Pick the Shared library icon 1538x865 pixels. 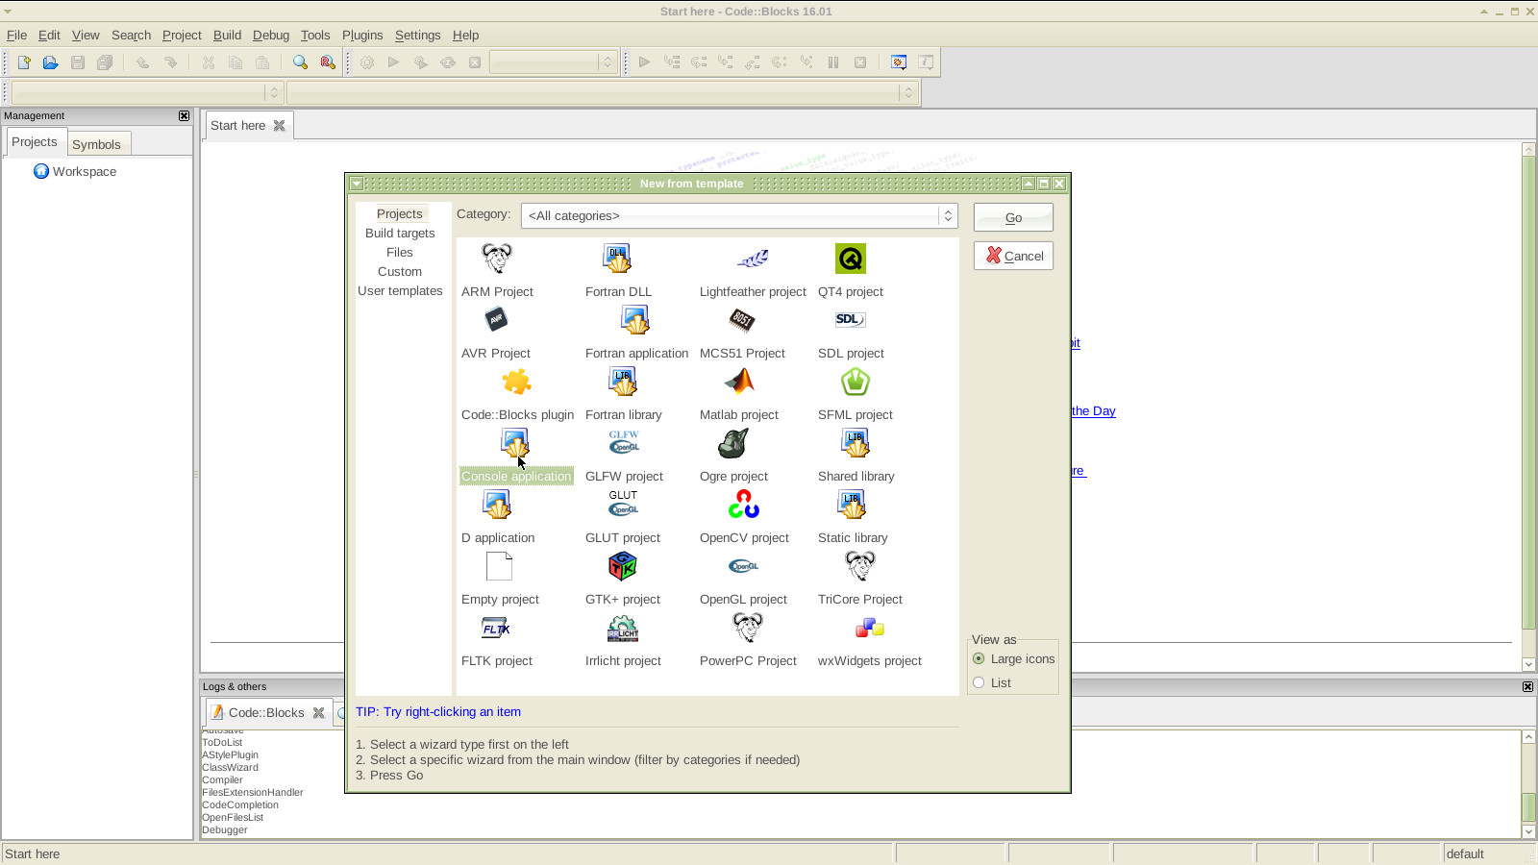pos(856,442)
